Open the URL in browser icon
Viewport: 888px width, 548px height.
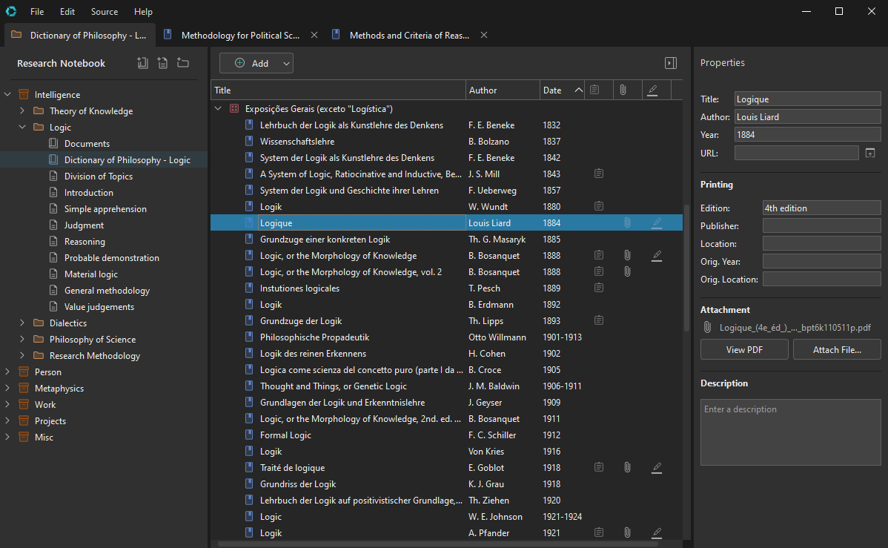click(x=870, y=153)
